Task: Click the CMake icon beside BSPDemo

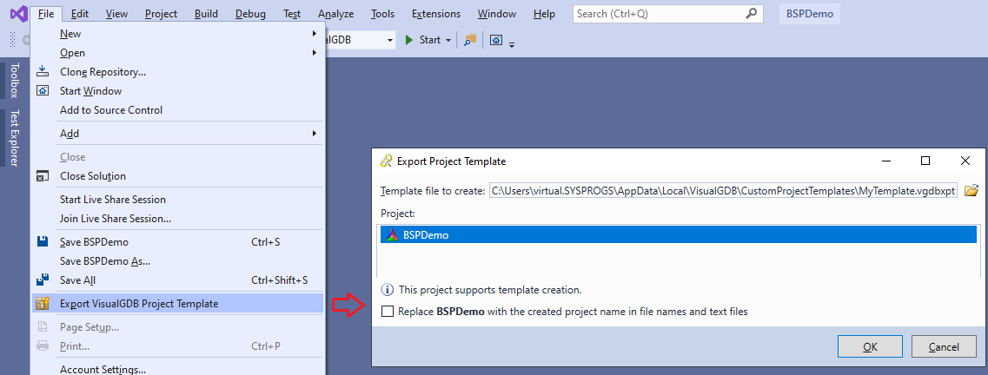Action: [392, 234]
